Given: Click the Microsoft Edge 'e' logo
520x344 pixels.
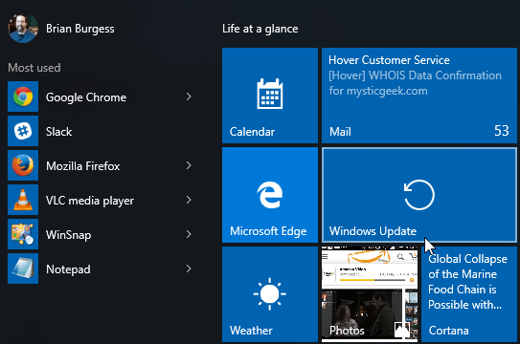Looking at the screenshot, I should [270, 195].
